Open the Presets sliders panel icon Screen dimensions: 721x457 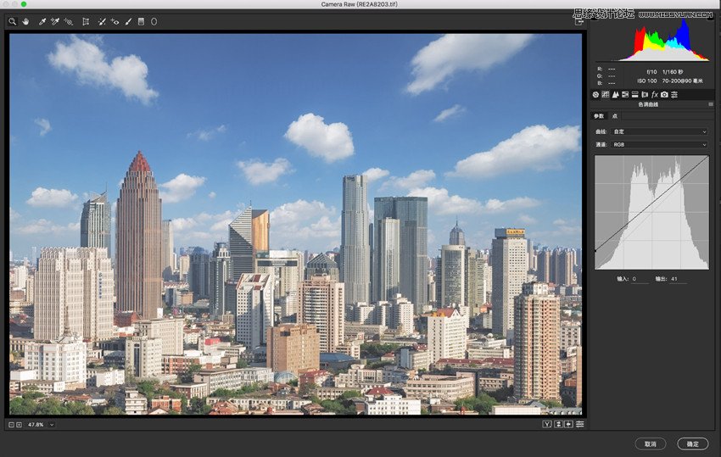[x=674, y=95]
